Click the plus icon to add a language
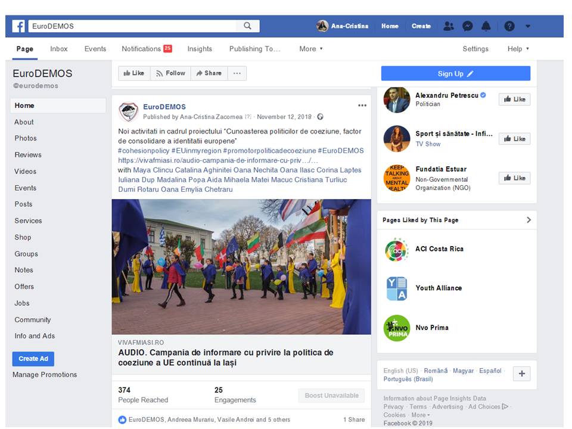 (x=522, y=374)
